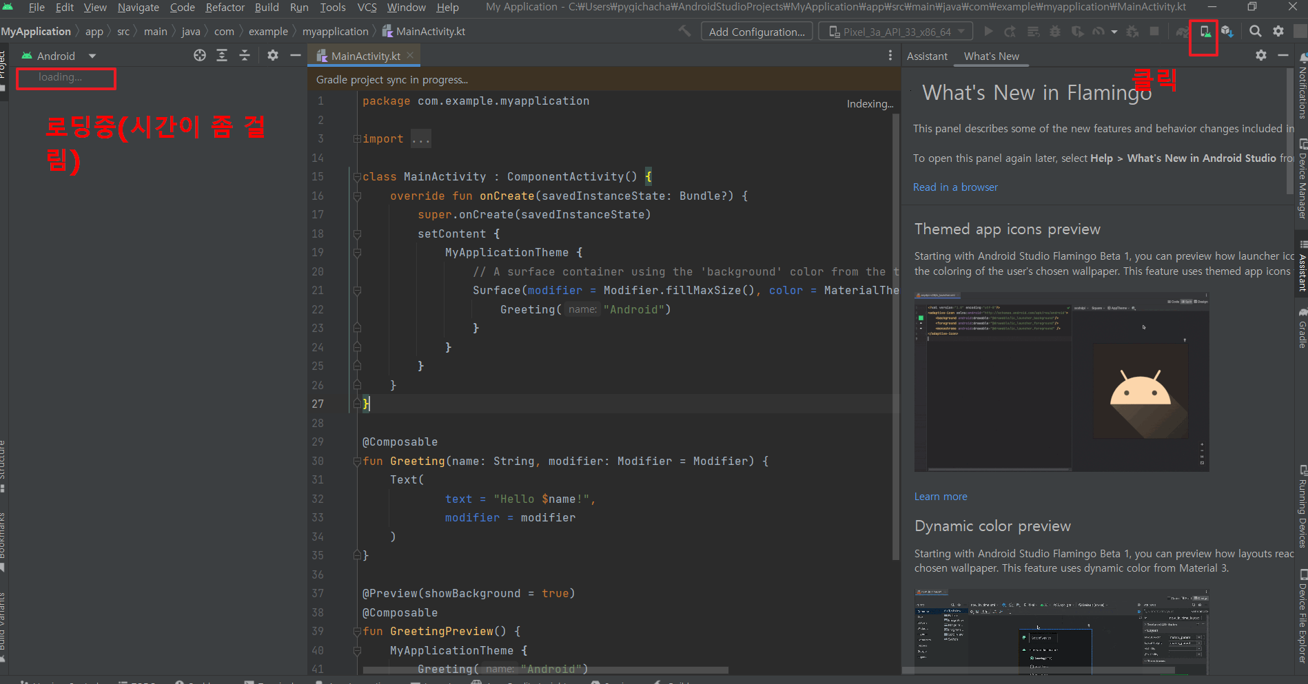Screen dimensions: 1308x684
Task: Collapse class MainActivity fold marker
Action: (357, 177)
